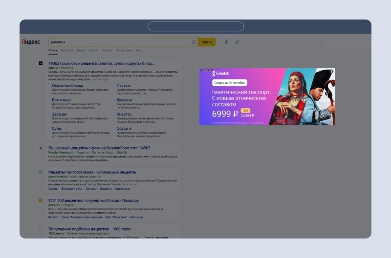Open the Основные блюда sitelink
391x258 pixels.
coord(67,85)
